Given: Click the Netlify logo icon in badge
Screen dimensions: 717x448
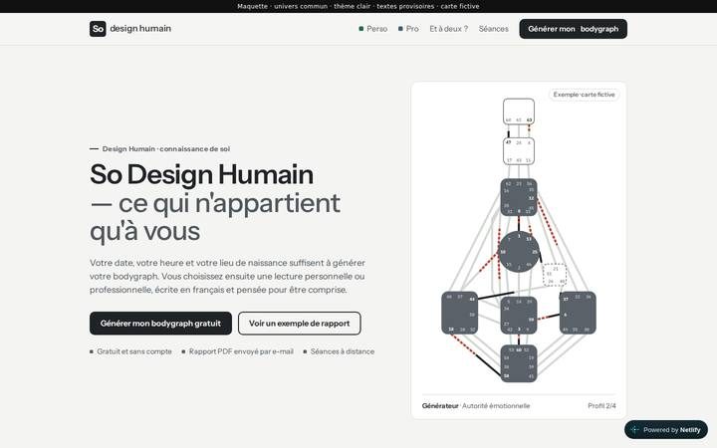Looking at the screenshot, I should [x=634, y=430].
